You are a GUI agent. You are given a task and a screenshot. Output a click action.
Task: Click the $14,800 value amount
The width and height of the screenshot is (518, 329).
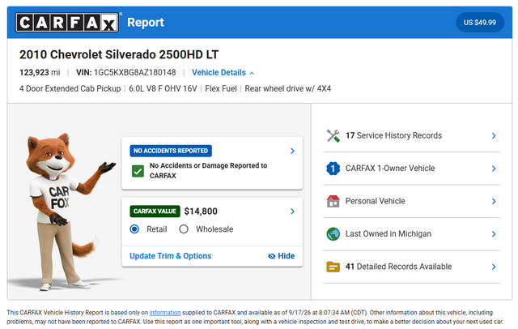pos(201,211)
